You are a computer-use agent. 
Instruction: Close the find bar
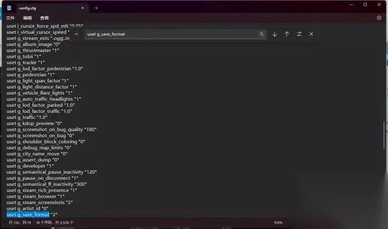[312, 34]
